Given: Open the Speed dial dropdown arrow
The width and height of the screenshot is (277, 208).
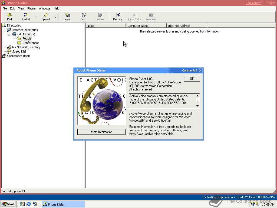Looking at the screenshot, I should pos(56,17).
